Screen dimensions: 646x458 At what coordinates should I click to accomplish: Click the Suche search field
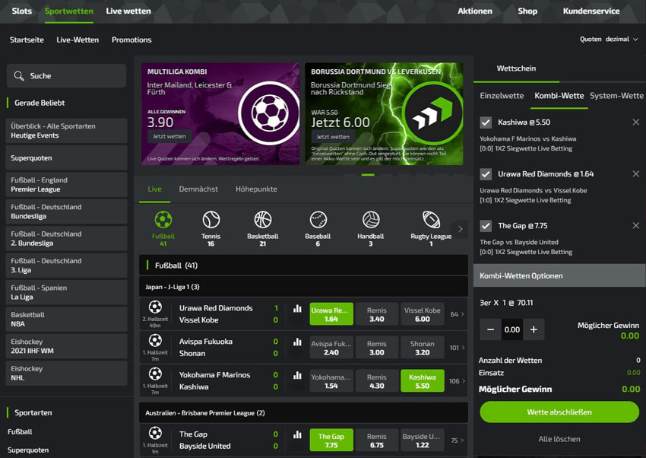tap(66, 76)
